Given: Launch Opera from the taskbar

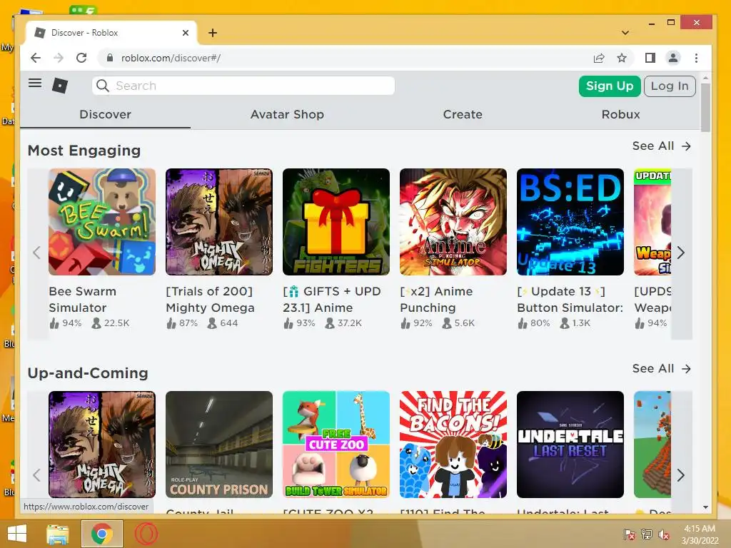Looking at the screenshot, I should point(146,534).
